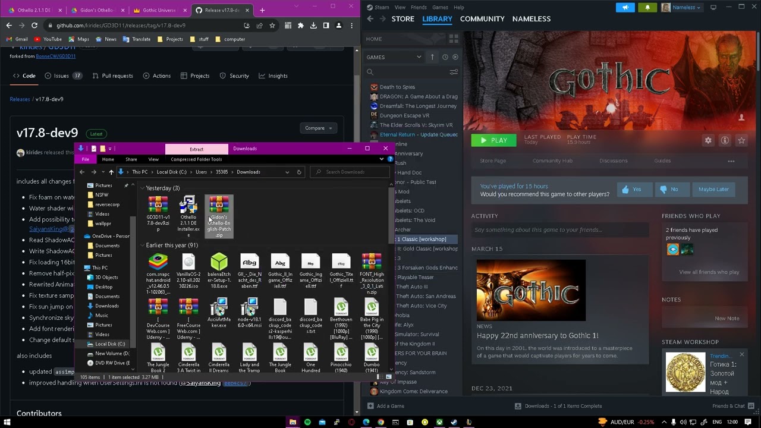Open the Share ribbon tab in Explorer
Screen dimensions: 761x428
coord(131,159)
